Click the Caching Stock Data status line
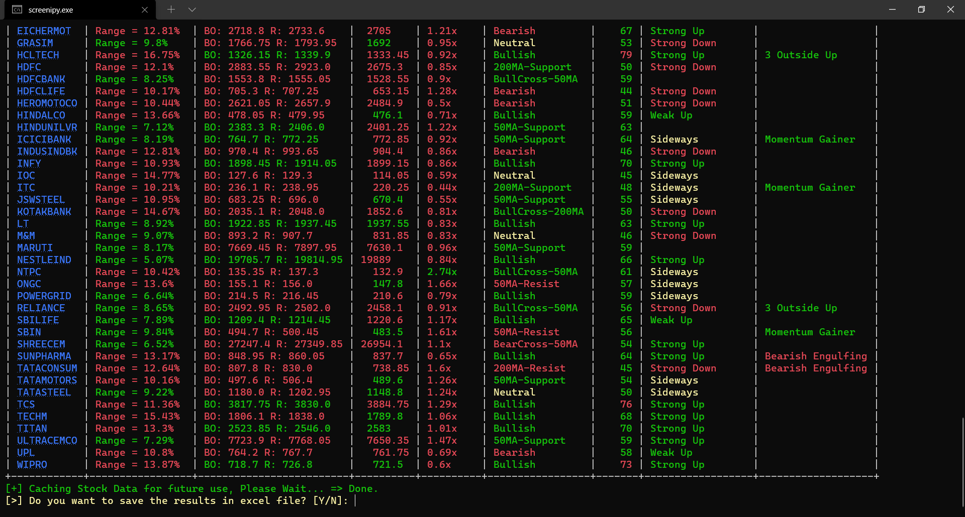 tap(191, 489)
